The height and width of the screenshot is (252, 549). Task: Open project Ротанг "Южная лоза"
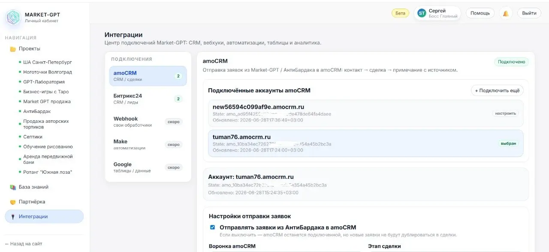48,172
